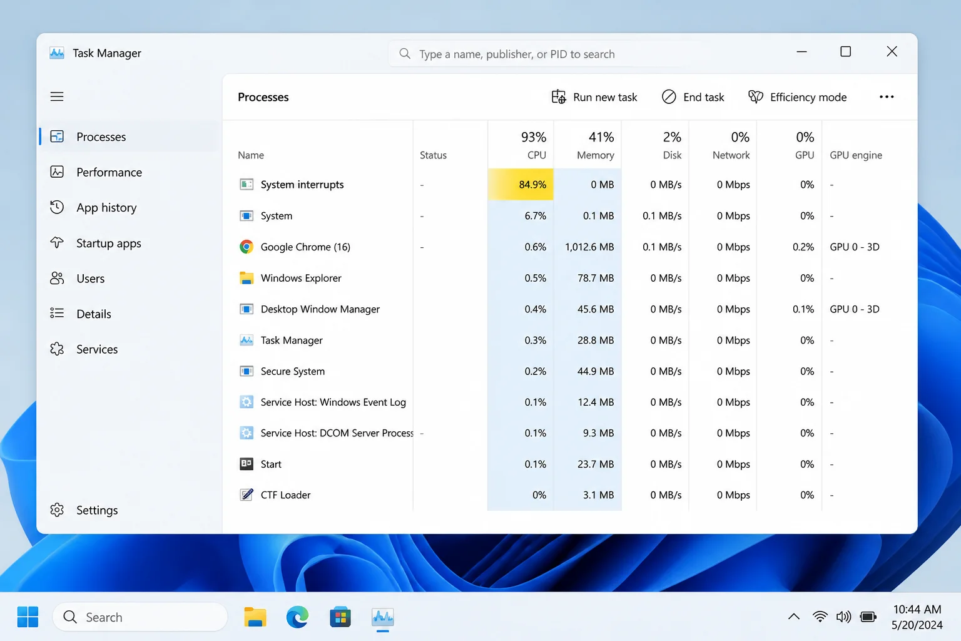The height and width of the screenshot is (641, 961).
Task: Sort by the GPU column header
Action: click(790, 145)
